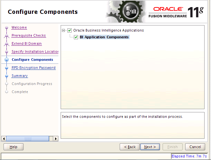Jump to RPD Encryption Password step
The width and height of the screenshot is (211, 160).
(x=34, y=68)
